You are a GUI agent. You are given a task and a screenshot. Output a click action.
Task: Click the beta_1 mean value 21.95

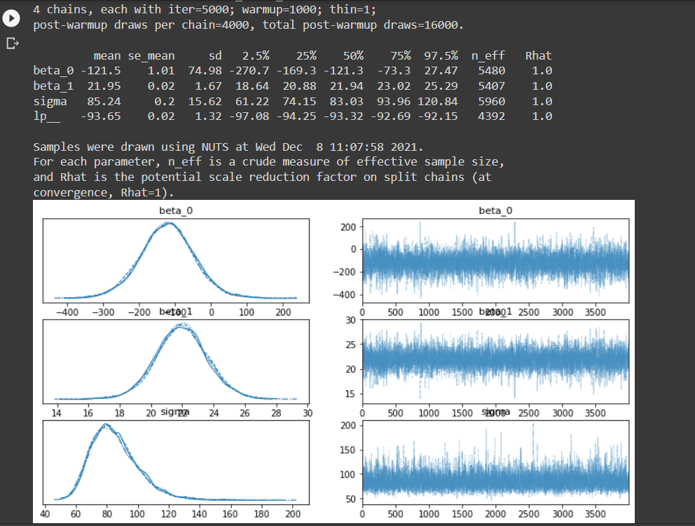104,86
